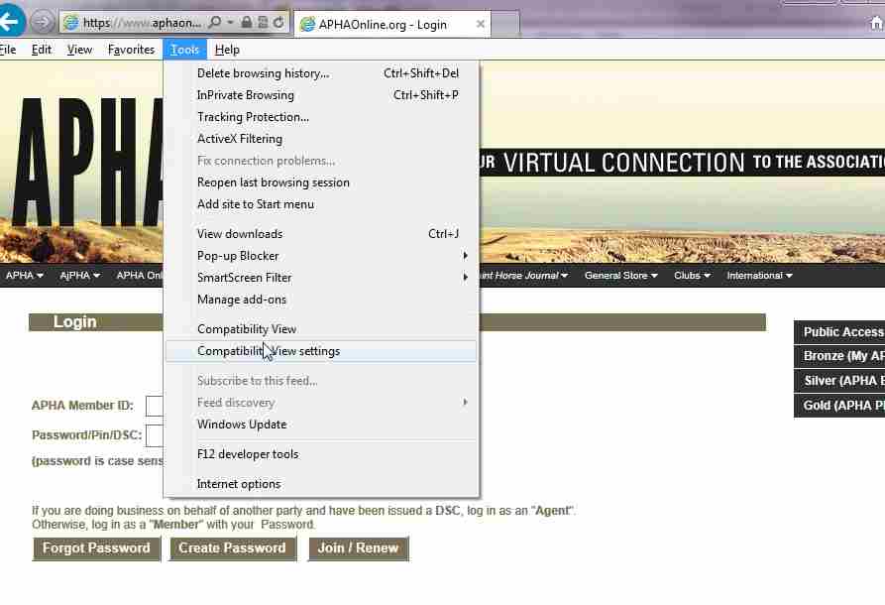
Task: Expand the AjPHA navigation dropdown
Action: click(x=80, y=275)
